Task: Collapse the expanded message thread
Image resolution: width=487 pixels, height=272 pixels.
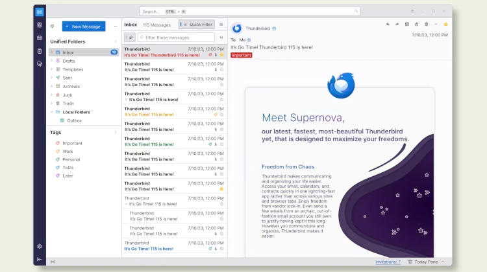Action: (126, 204)
